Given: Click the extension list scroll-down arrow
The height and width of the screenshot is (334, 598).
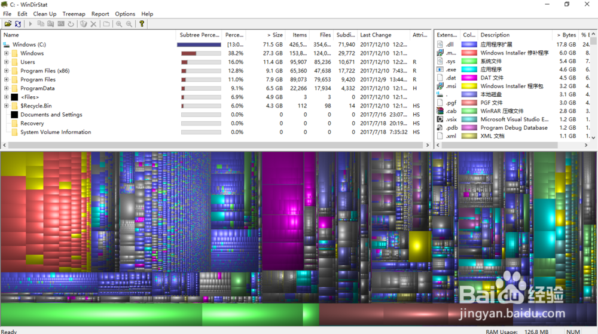Looking at the screenshot, I should 593,137.
